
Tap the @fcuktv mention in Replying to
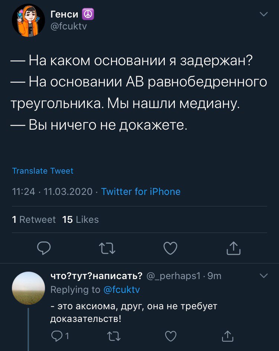[x=121, y=290]
